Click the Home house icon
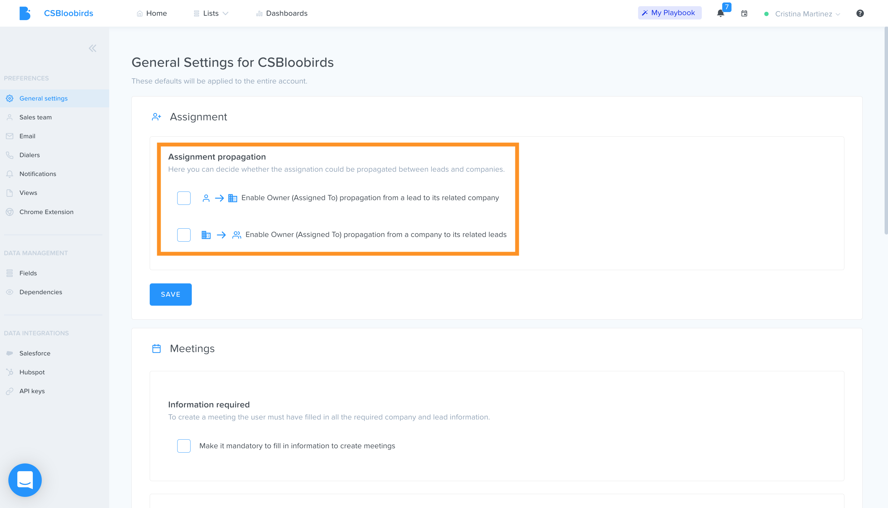The height and width of the screenshot is (508, 888). click(139, 14)
